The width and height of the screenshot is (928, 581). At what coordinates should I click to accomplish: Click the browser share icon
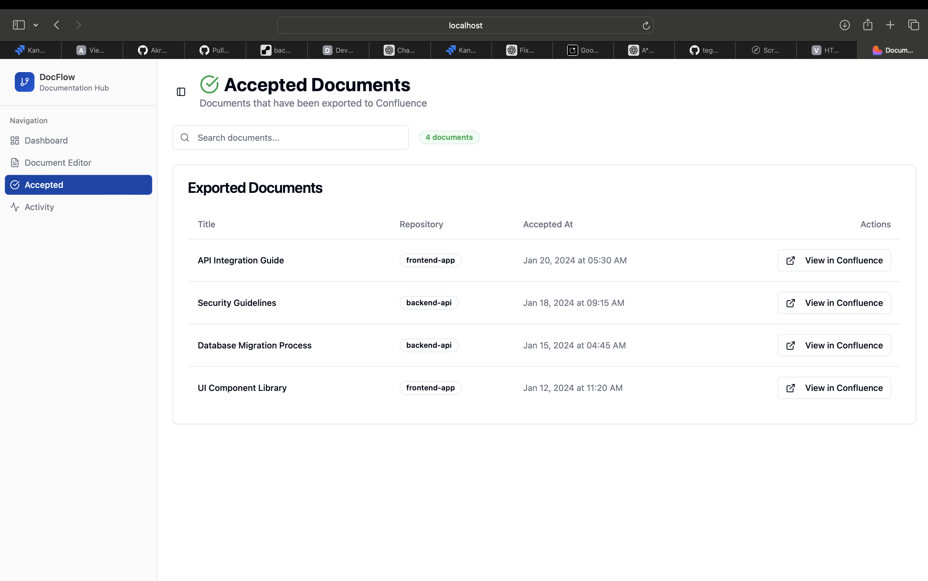(x=867, y=25)
